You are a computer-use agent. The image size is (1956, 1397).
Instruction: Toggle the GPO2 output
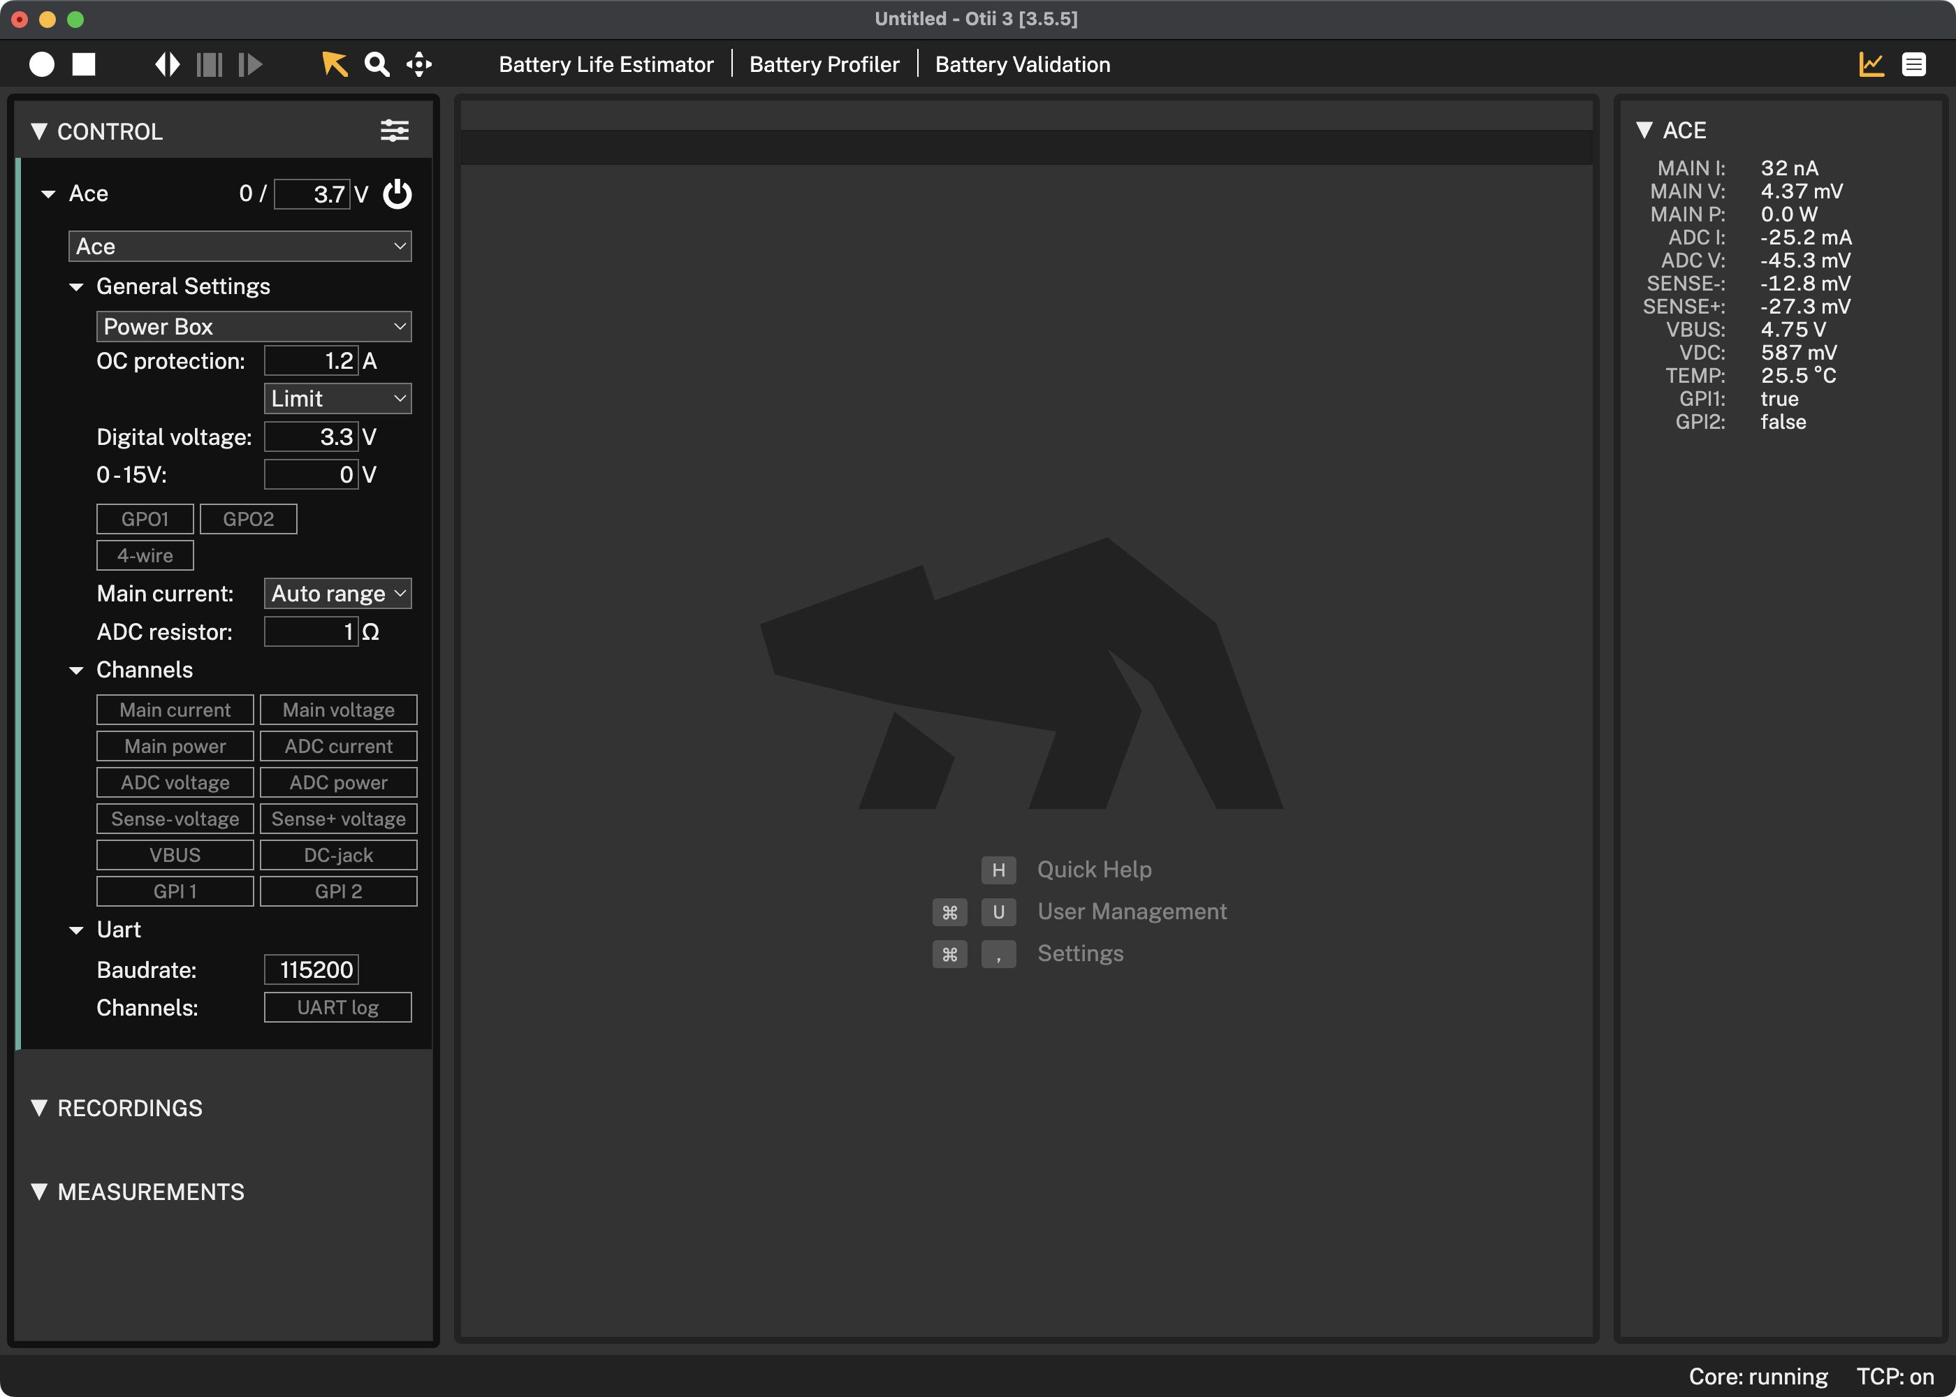pos(249,519)
